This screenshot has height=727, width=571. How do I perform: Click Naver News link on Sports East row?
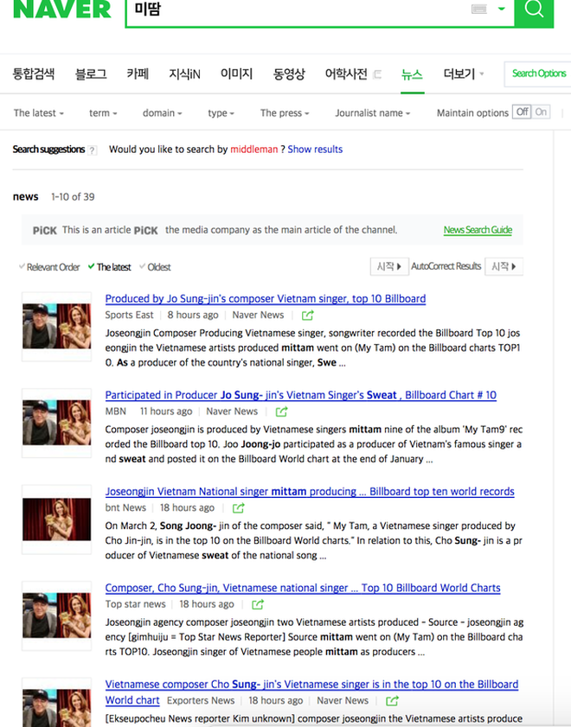258,316
